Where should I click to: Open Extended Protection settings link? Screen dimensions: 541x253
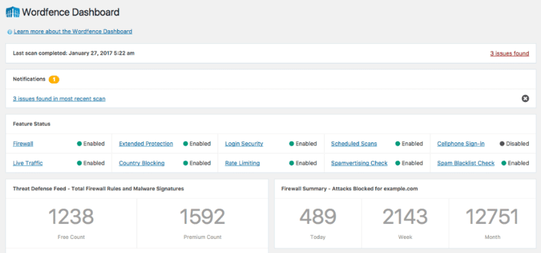pyautogui.click(x=146, y=144)
